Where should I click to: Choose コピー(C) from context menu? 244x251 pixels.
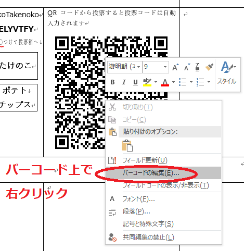point(163,120)
